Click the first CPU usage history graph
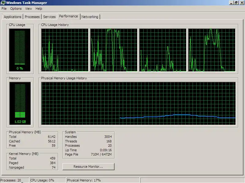The width and height of the screenshot is (245, 183). pyautogui.click(x=65, y=50)
